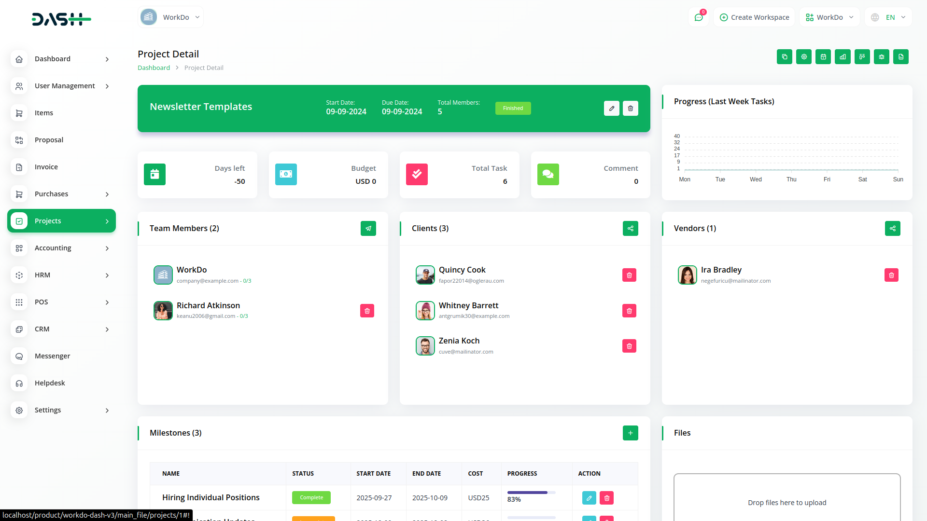Click the share icon on the Clients panel
This screenshot has width=927, height=521.
point(630,228)
